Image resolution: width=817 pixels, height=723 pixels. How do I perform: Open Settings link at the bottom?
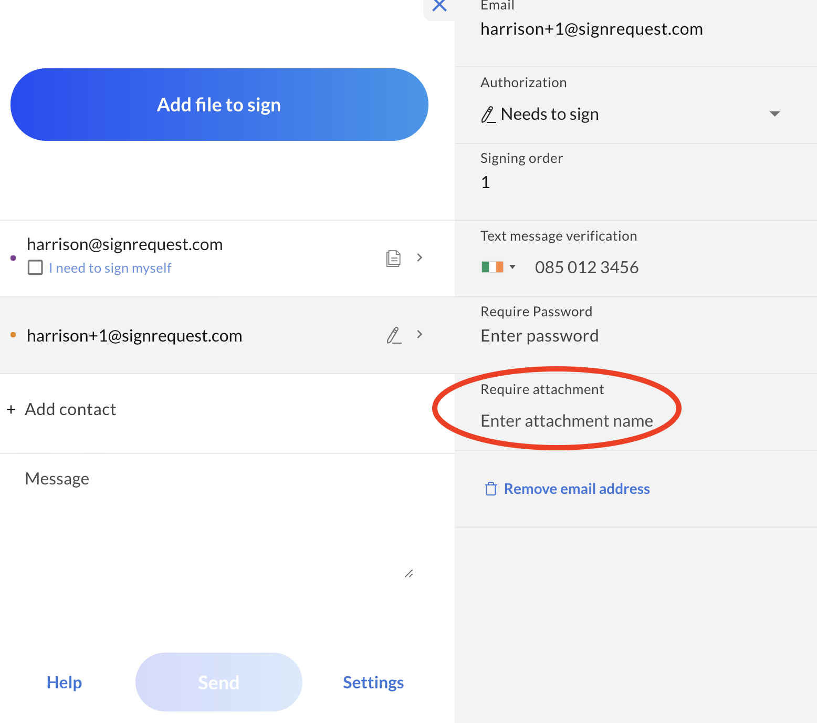coord(373,682)
